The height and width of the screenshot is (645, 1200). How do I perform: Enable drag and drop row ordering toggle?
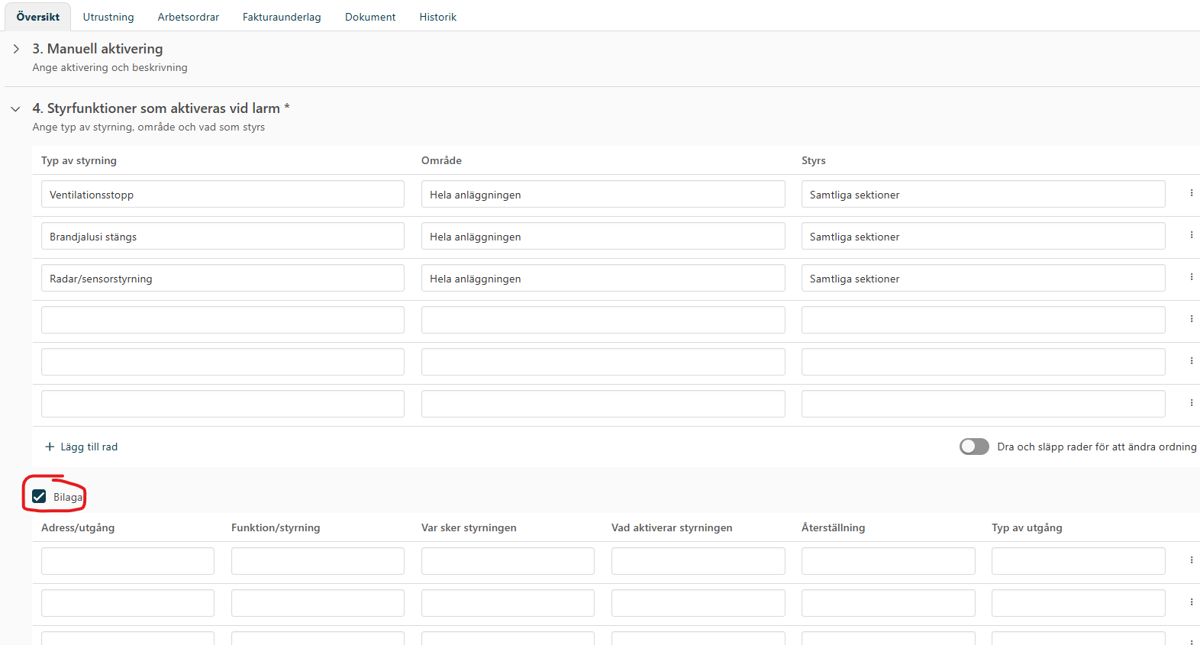pos(973,447)
